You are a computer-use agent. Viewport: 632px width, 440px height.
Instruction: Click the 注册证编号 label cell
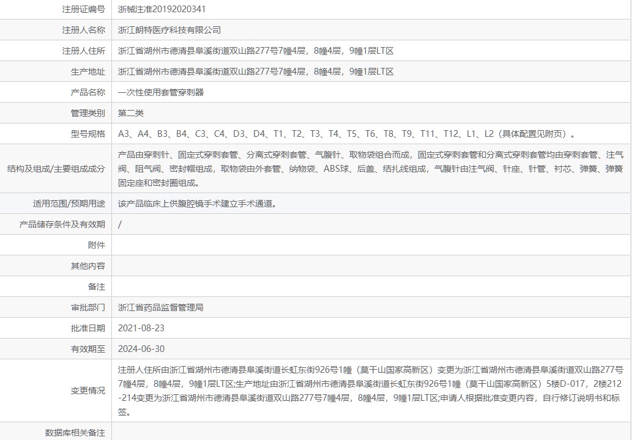pos(83,9)
